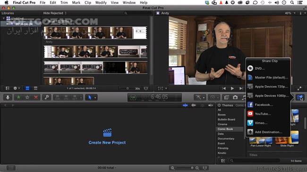Toggle audio skimming

194,105
